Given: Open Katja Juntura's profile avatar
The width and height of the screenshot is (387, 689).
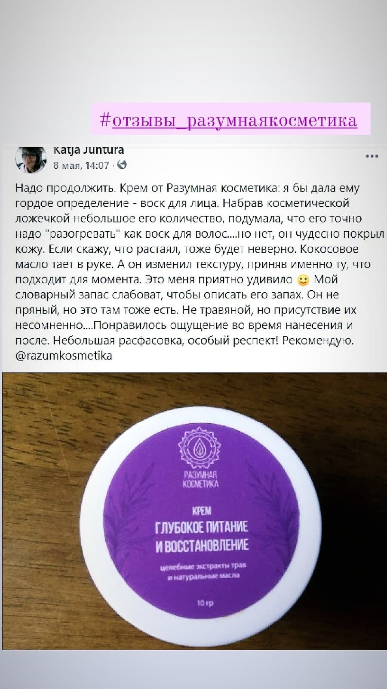Looking at the screenshot, I should [31, 159].
